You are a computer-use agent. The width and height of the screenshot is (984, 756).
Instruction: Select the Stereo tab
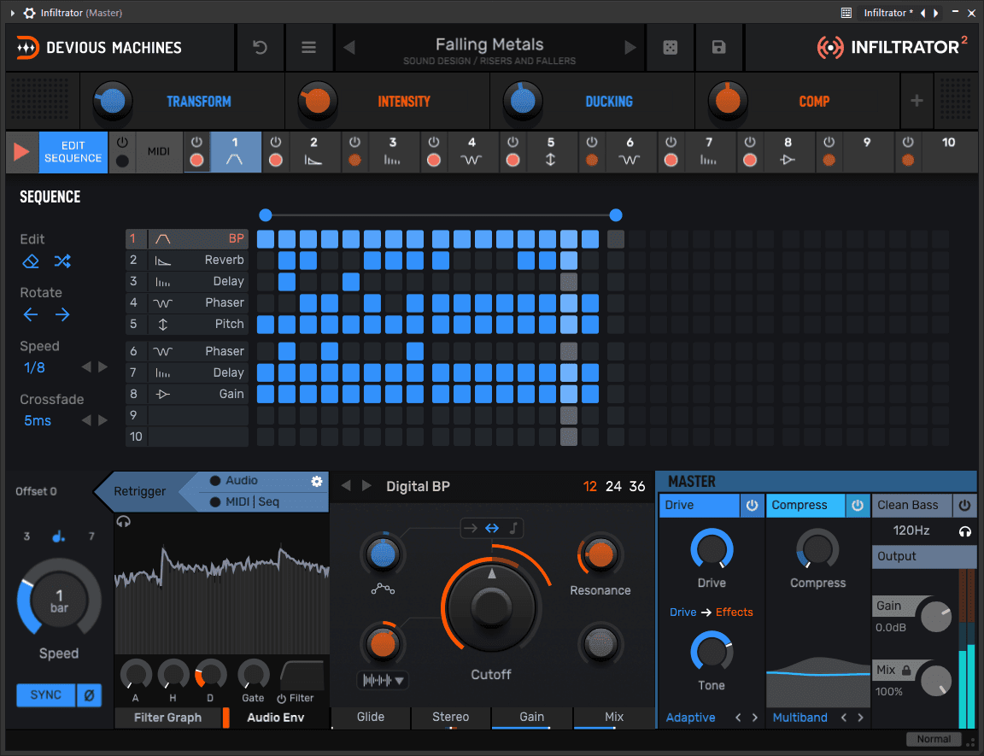click(x=450, y=718)
